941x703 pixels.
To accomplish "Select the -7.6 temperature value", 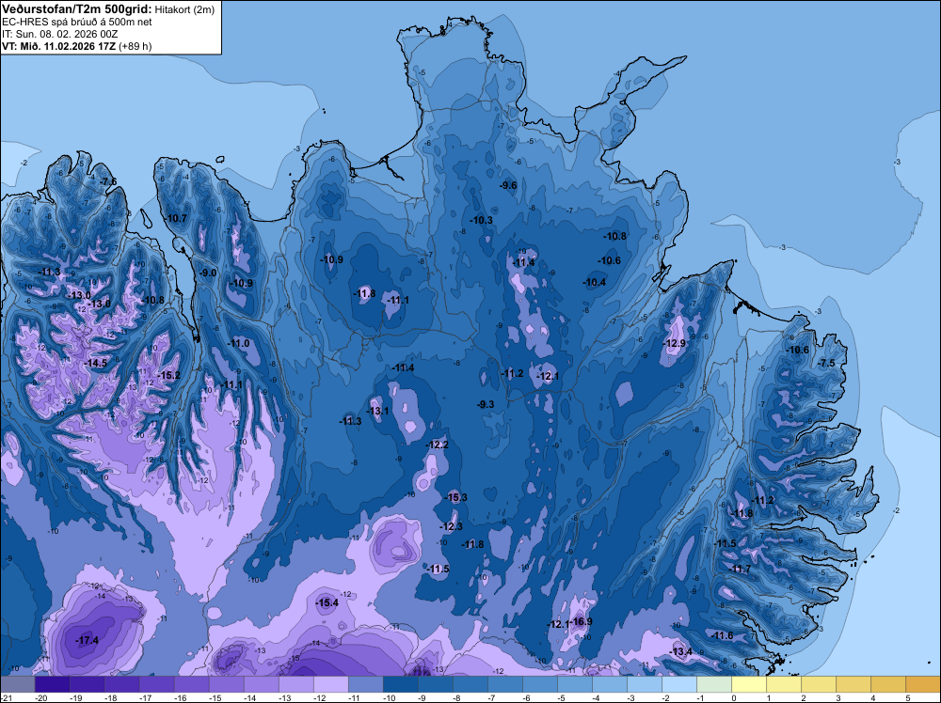I will (108, 181).
